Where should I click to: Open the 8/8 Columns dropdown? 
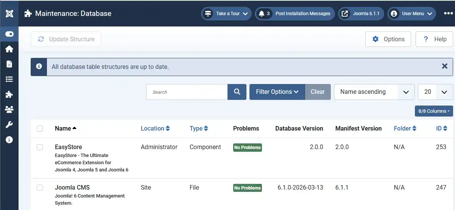[x=434, y=111]
